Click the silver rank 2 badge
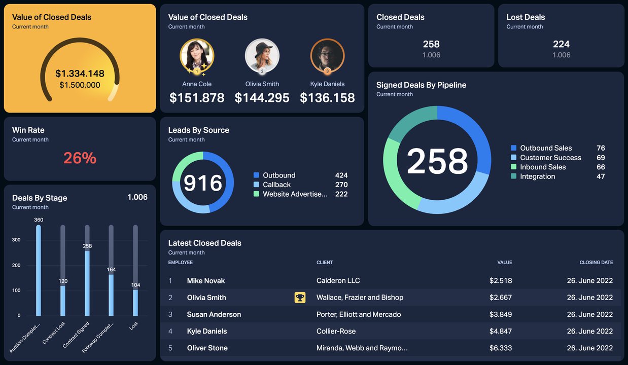The image size is (628, 365). 262,71
